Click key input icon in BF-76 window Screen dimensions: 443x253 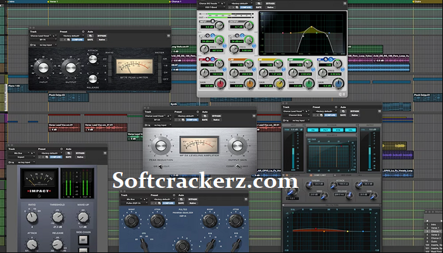coord(32,45)
